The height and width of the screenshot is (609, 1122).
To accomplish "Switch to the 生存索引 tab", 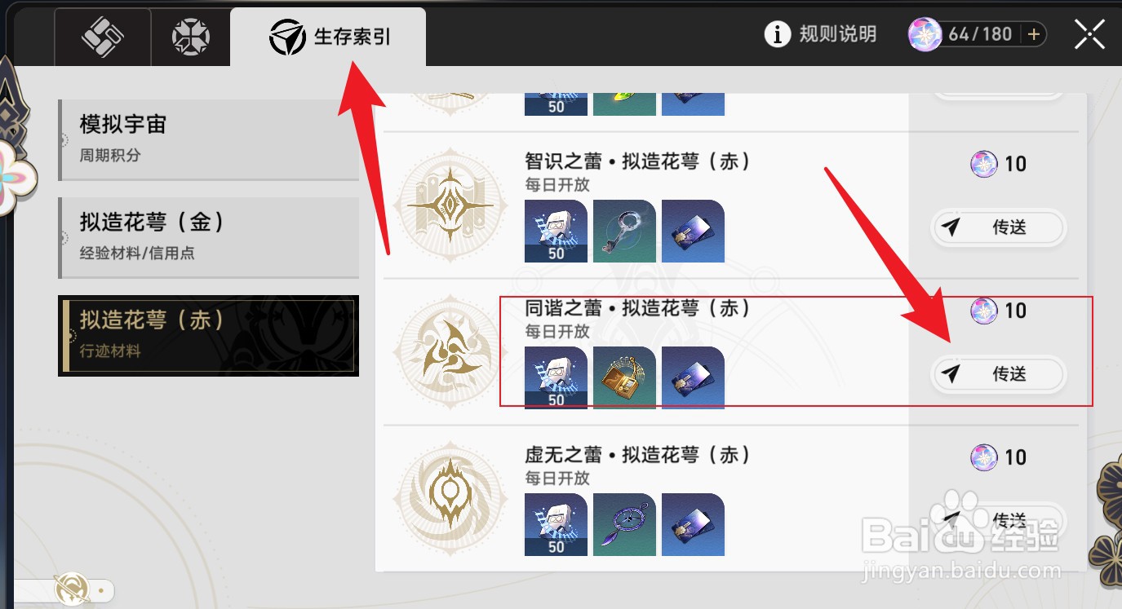I will [x=328, y=37].
